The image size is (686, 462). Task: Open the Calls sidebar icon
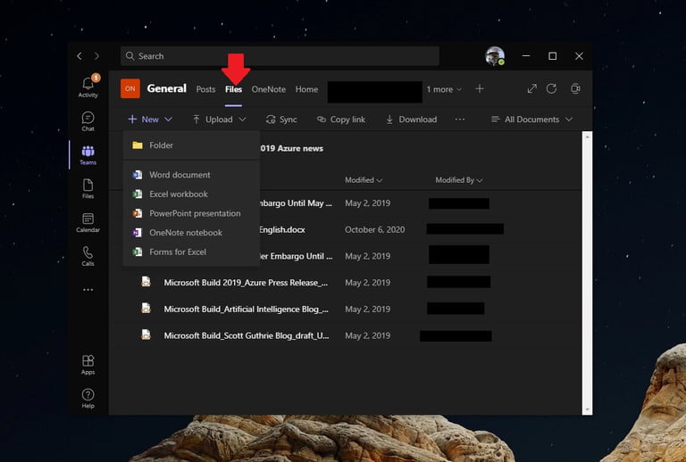[x=88, y=256]
